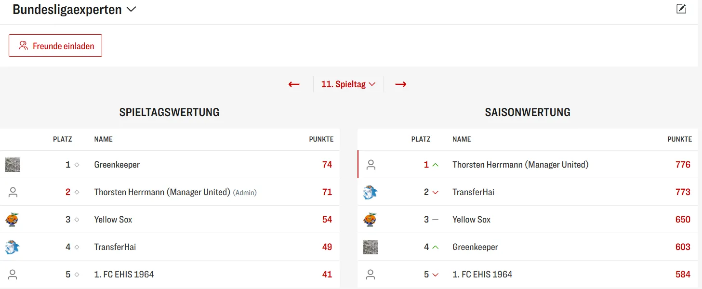Viewport: 702px width, 289px height.
Task: Click Greenkeeper's 74 points in Spieltagswertung
Action: click(x=327, y=165)
